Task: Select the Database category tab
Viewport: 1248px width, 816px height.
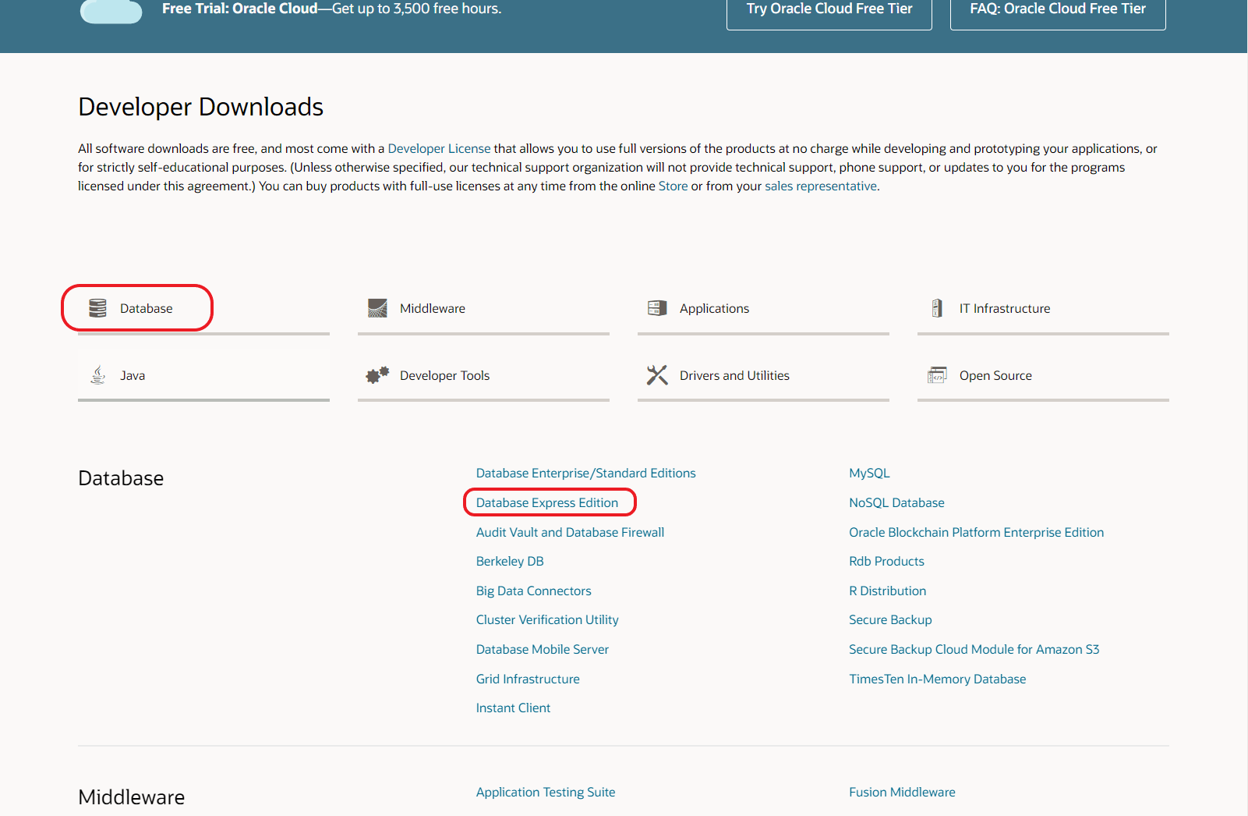Action: [x=203, y=309]
